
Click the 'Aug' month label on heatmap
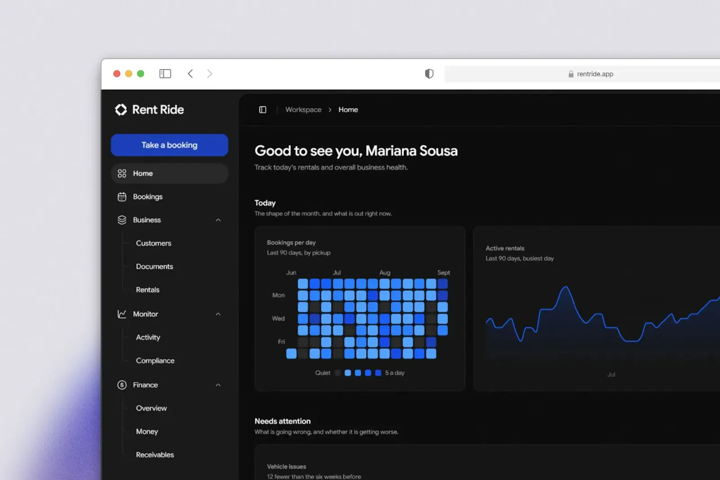click(x=385, y=273)
